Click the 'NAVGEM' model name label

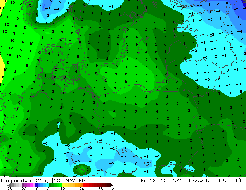(76, 181)
